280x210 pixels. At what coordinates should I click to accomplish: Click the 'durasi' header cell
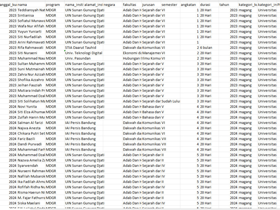point(209,5)
